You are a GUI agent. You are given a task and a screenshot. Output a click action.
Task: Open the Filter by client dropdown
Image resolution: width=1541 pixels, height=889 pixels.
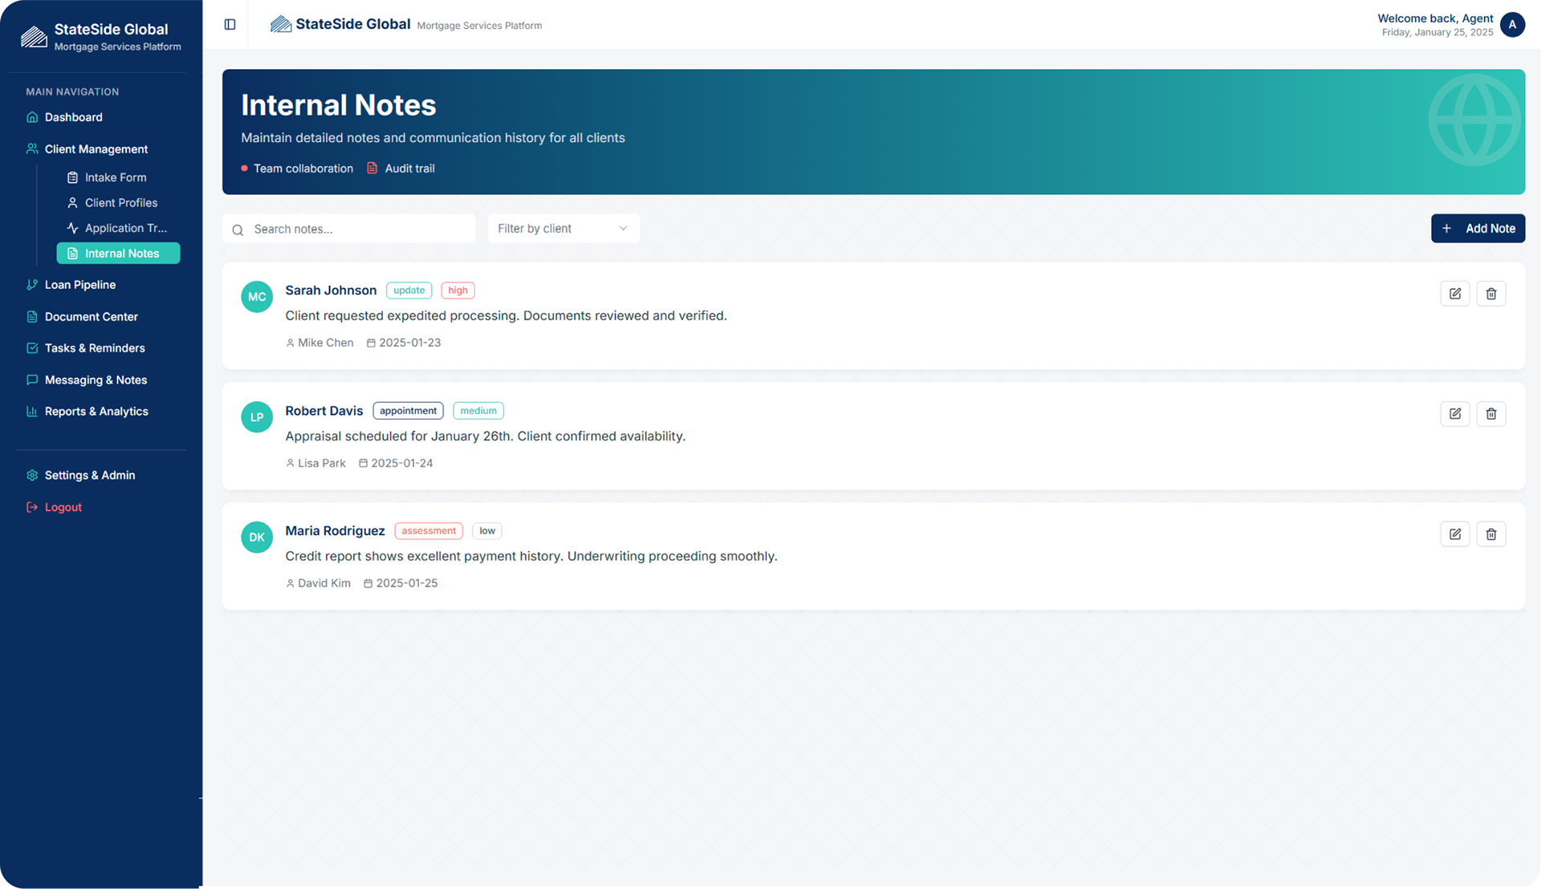click(563, 229)
